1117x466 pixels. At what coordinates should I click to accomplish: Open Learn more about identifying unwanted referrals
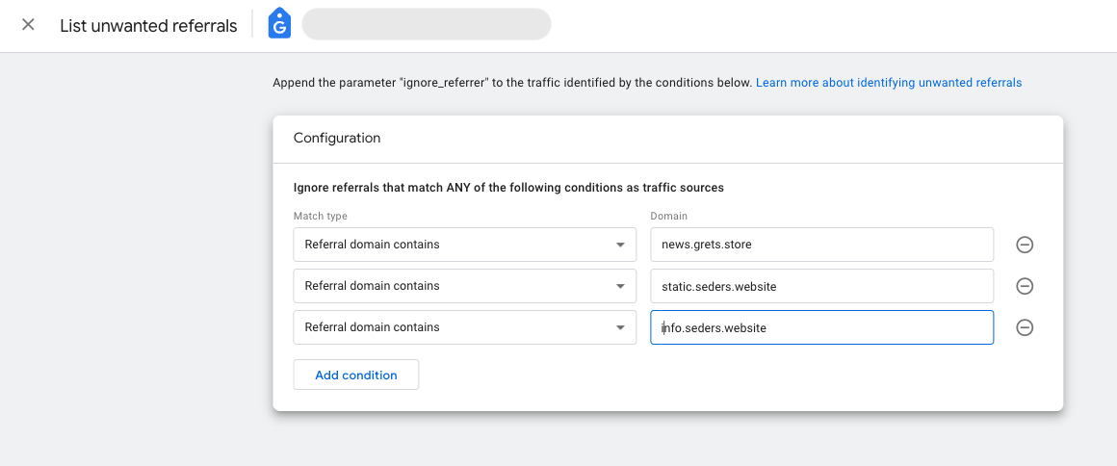pyautogui.click(x=889, y=83)
